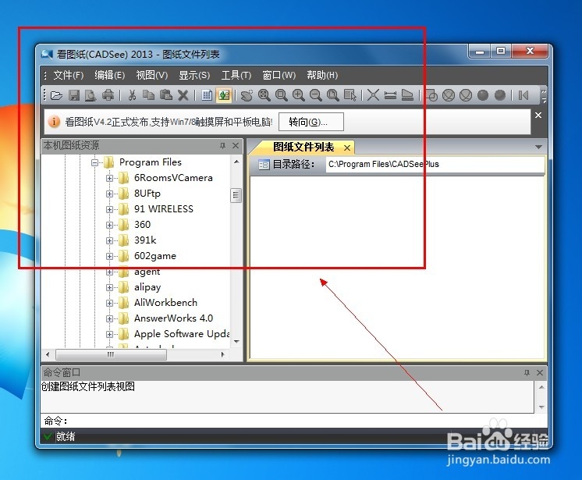Select the 图纸文件列表 tab
Viewport: 582px width, 480px height.
pyautogui.click(x=303, y=147)
